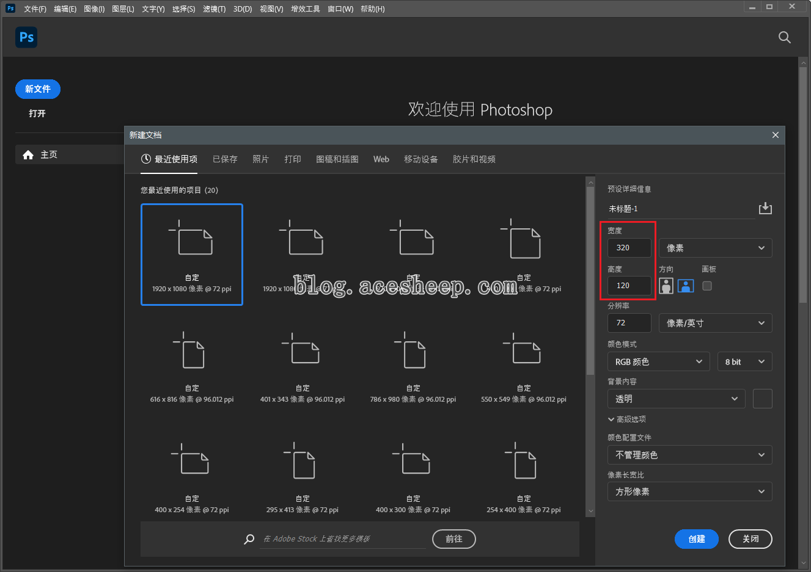The width and height of the screenshot is (811, 572).
Task: Click the save document preset icon
Action: coord(765,209)
